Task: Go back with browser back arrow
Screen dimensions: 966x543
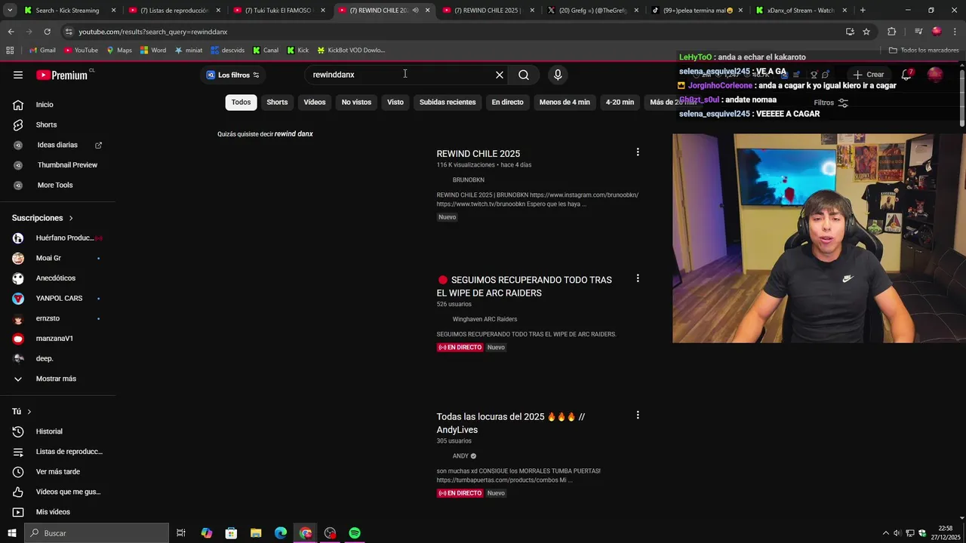Action: coord(11,32)
